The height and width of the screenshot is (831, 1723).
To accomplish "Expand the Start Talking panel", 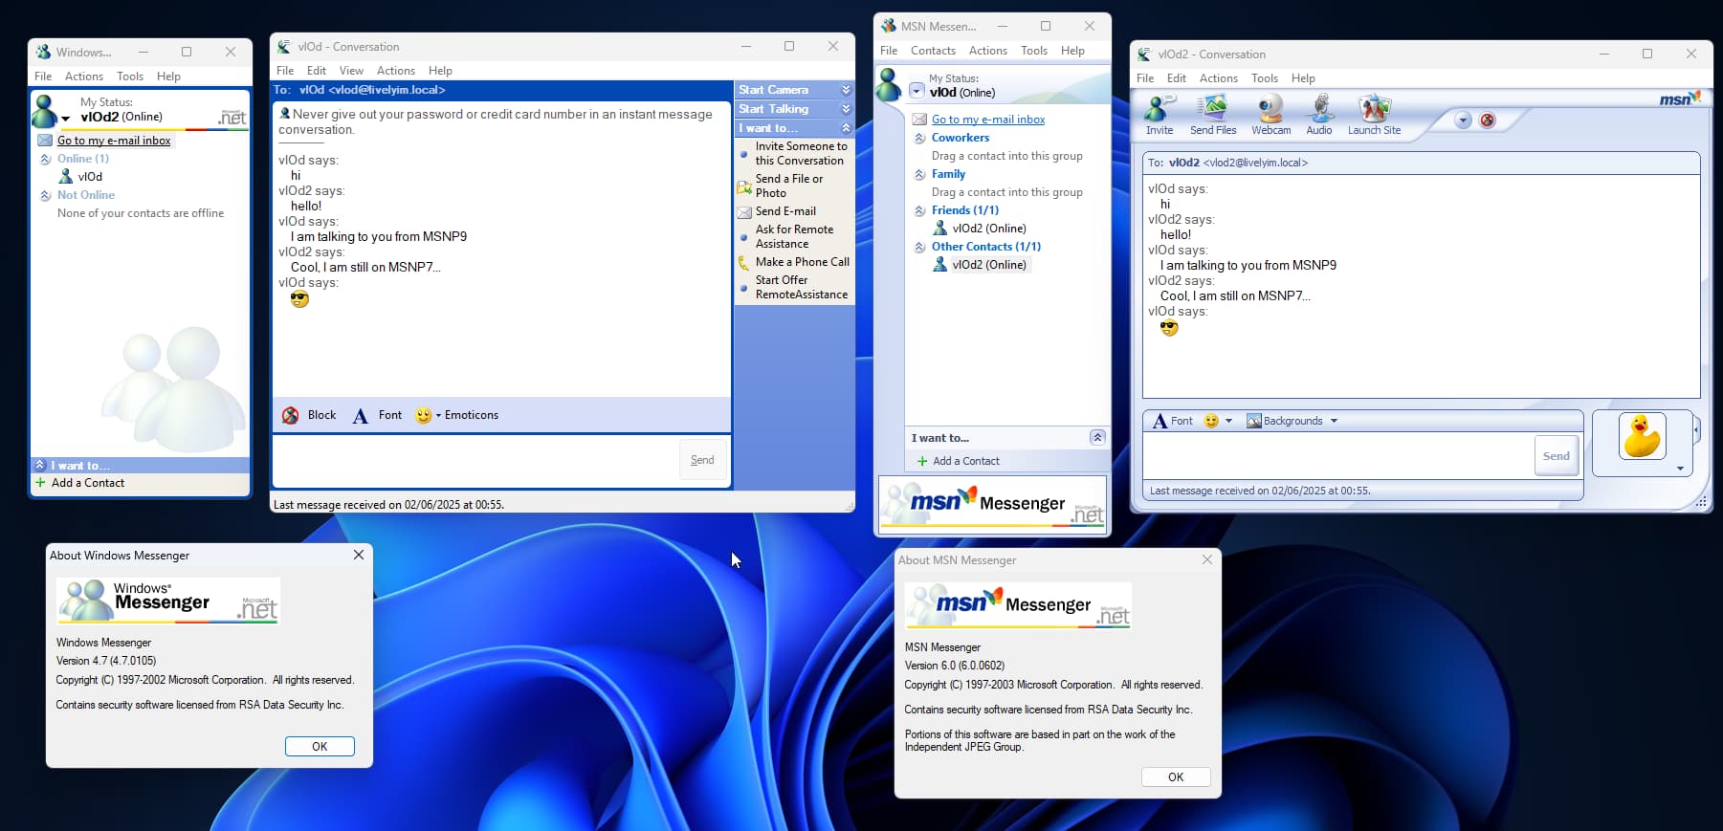I will (846, 109).
